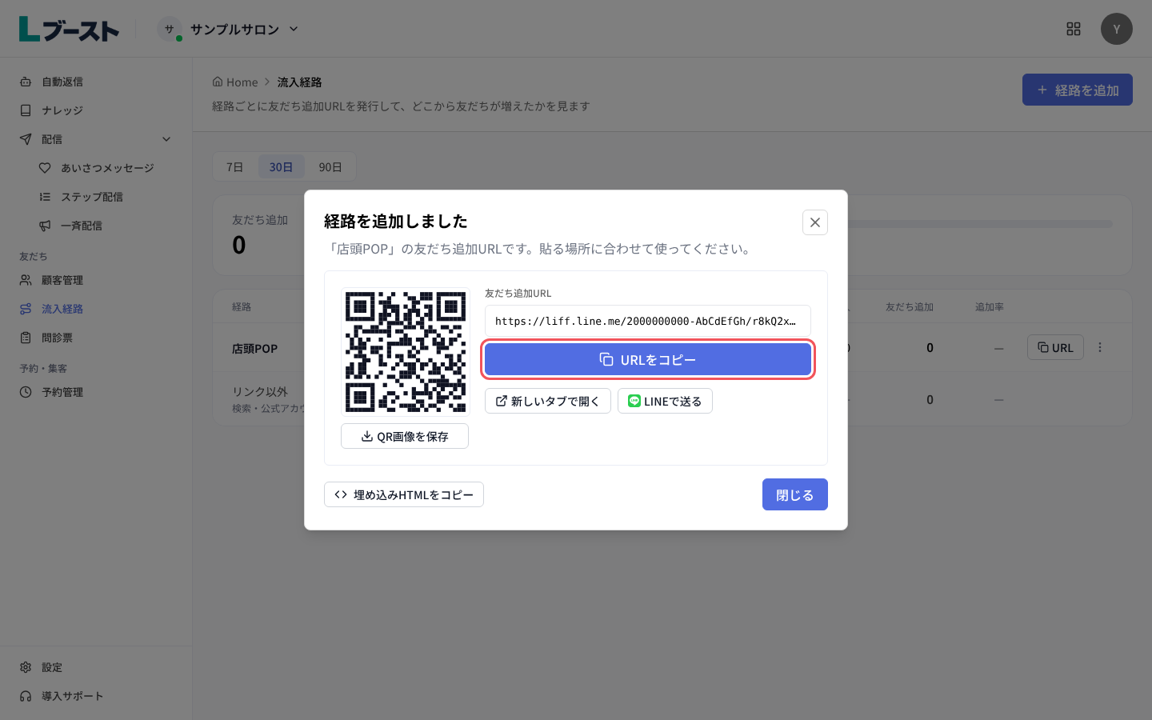Select 流入経路 in the sidebar

point(96,309)
